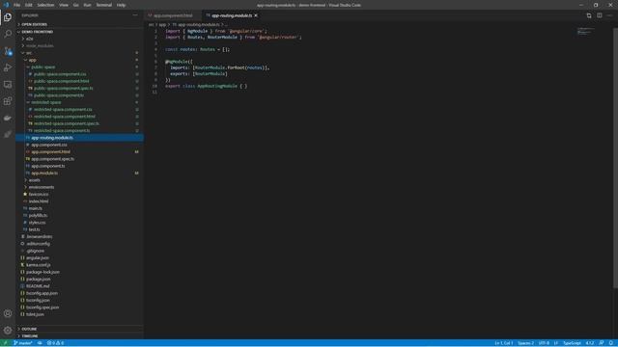Click the editor vertical scrollbar

coord(615,157)
